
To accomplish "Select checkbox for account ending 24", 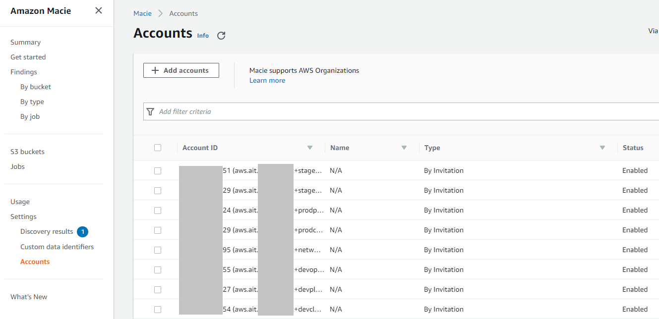I will (158, 210).
